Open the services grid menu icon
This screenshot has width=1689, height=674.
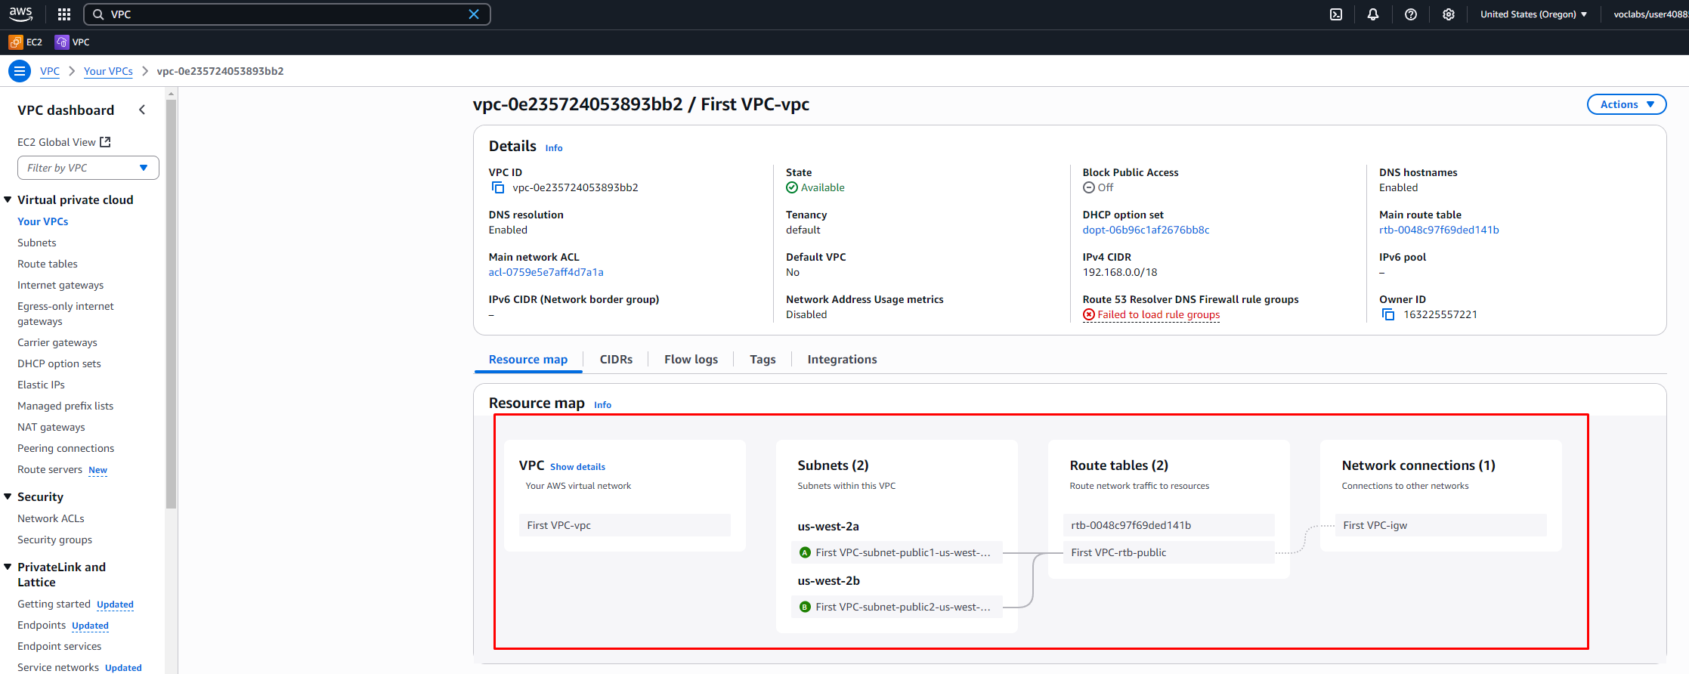tap(64, 14)
